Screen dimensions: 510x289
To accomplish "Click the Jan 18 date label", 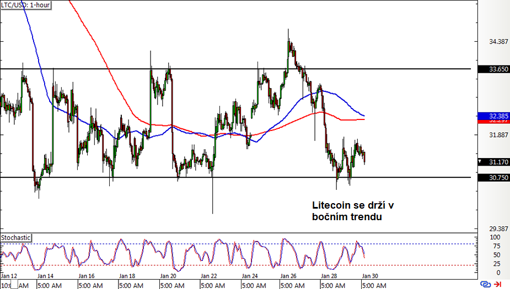I will [x=127, y=276].
